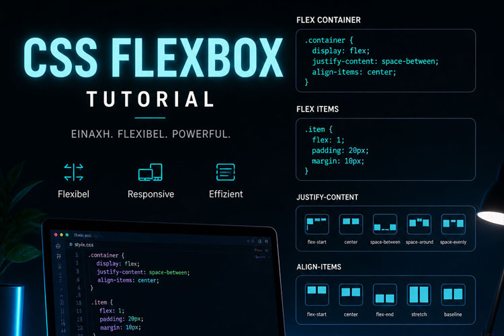This screenshot has height=336, width=504.
Task: Click line number 1 in laptop editor gutter
Action: tap(77, 255)
